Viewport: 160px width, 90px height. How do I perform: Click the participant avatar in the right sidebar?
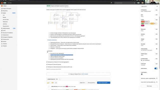click(x=142, y=74)
